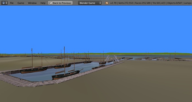This screenshot has height=102, width=192.
Task: Open the Blender Game engine dropdown
Action: 90,3
